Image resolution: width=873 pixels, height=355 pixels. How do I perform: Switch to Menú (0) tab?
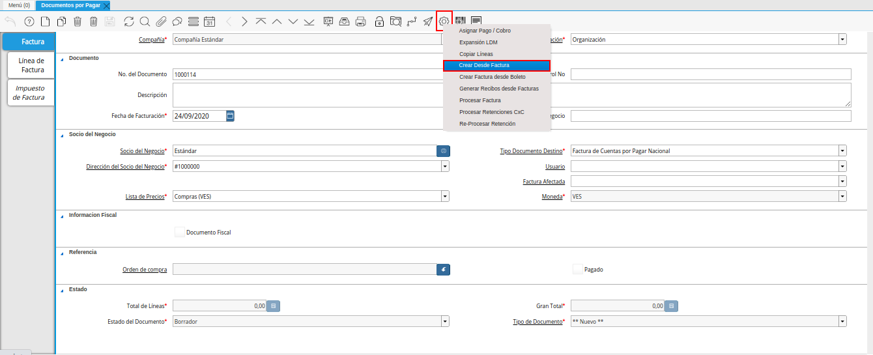[19, 5]
